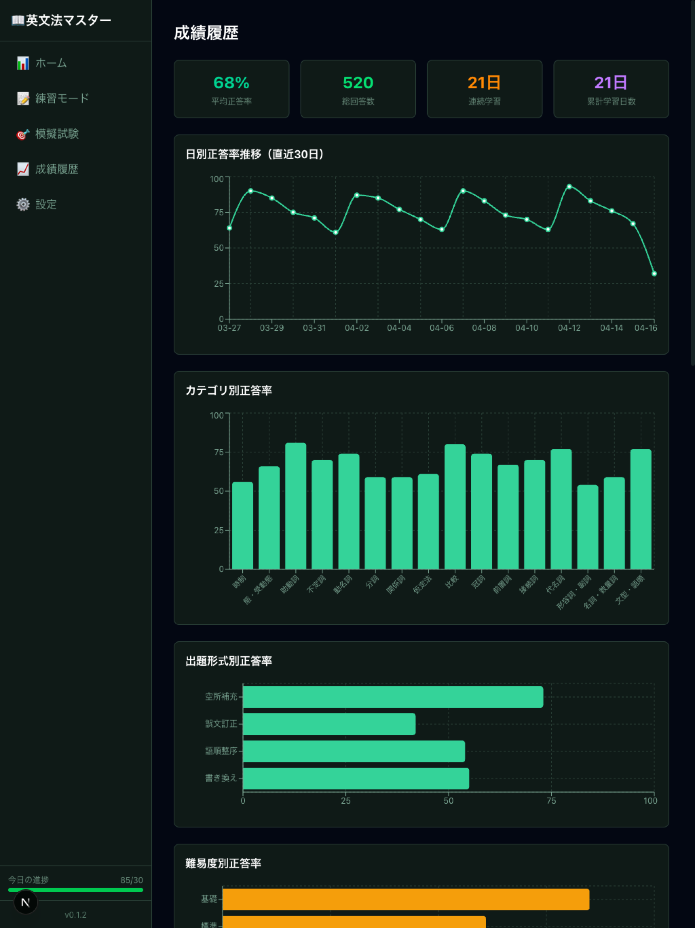The height and width of the screenshot is (928, 695).
Task: Click the 助動詞 category bar
Action: coord(296,505)
